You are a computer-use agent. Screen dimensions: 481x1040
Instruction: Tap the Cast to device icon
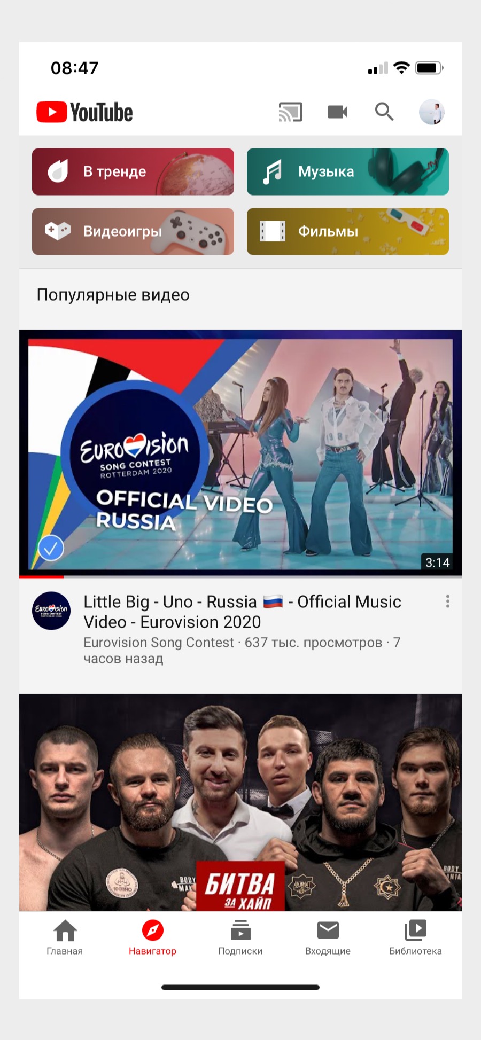pos(290,112)
